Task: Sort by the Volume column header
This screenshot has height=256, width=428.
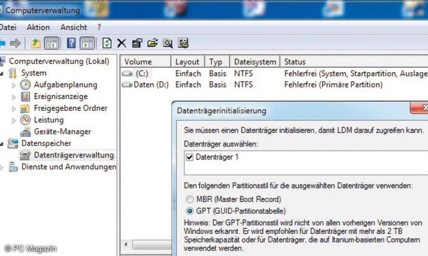Action: click(x=146, y=62)
